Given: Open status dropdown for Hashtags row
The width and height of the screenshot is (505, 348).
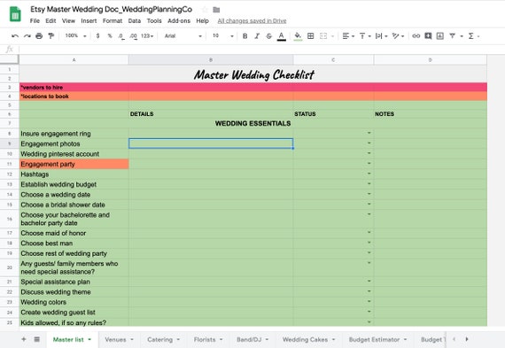Looking at the screenshot, I should point(369,174).
